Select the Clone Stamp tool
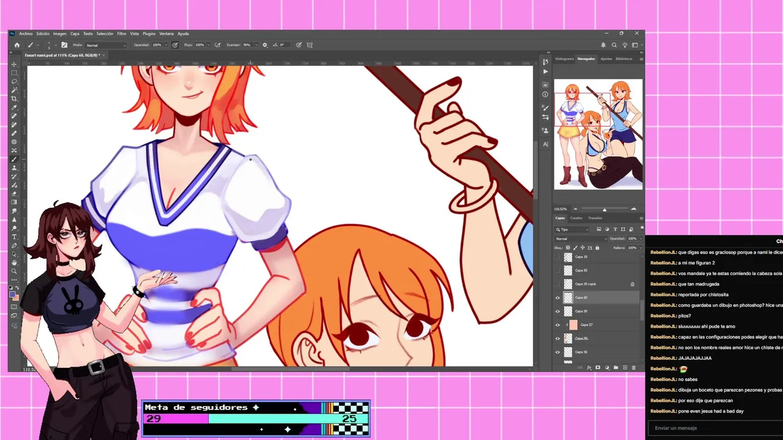Screen dimensions: 783x440 pyautogui.click(x=14, y=168)
